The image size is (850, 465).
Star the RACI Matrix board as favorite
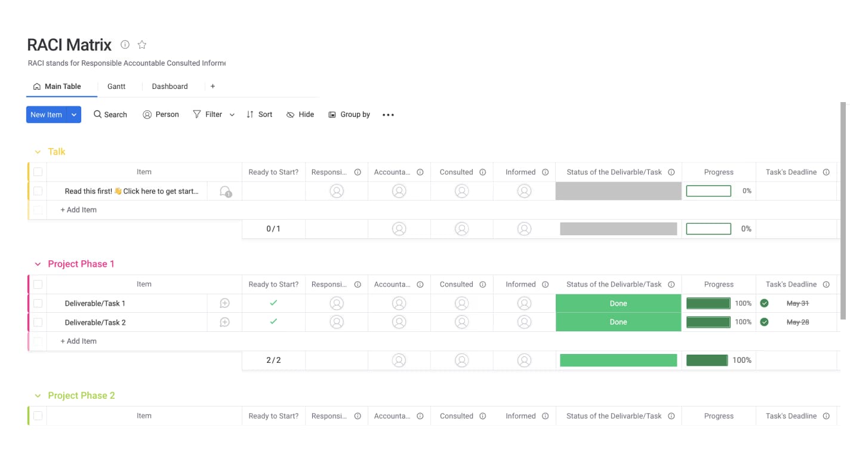pos(142,45)
